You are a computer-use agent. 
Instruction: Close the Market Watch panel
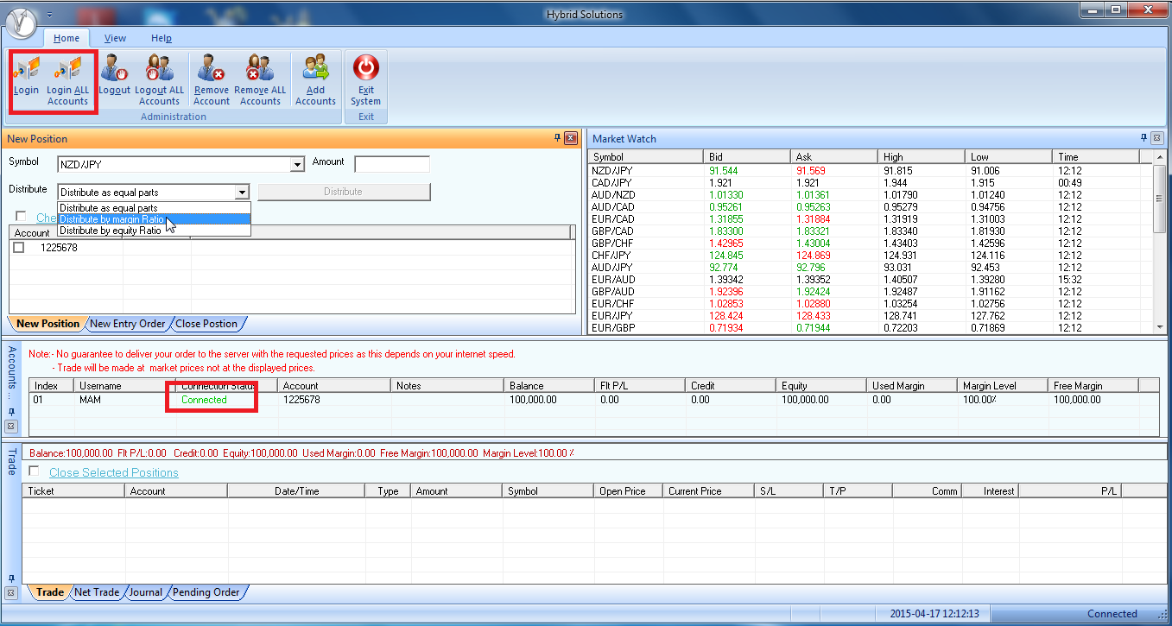1157,138
